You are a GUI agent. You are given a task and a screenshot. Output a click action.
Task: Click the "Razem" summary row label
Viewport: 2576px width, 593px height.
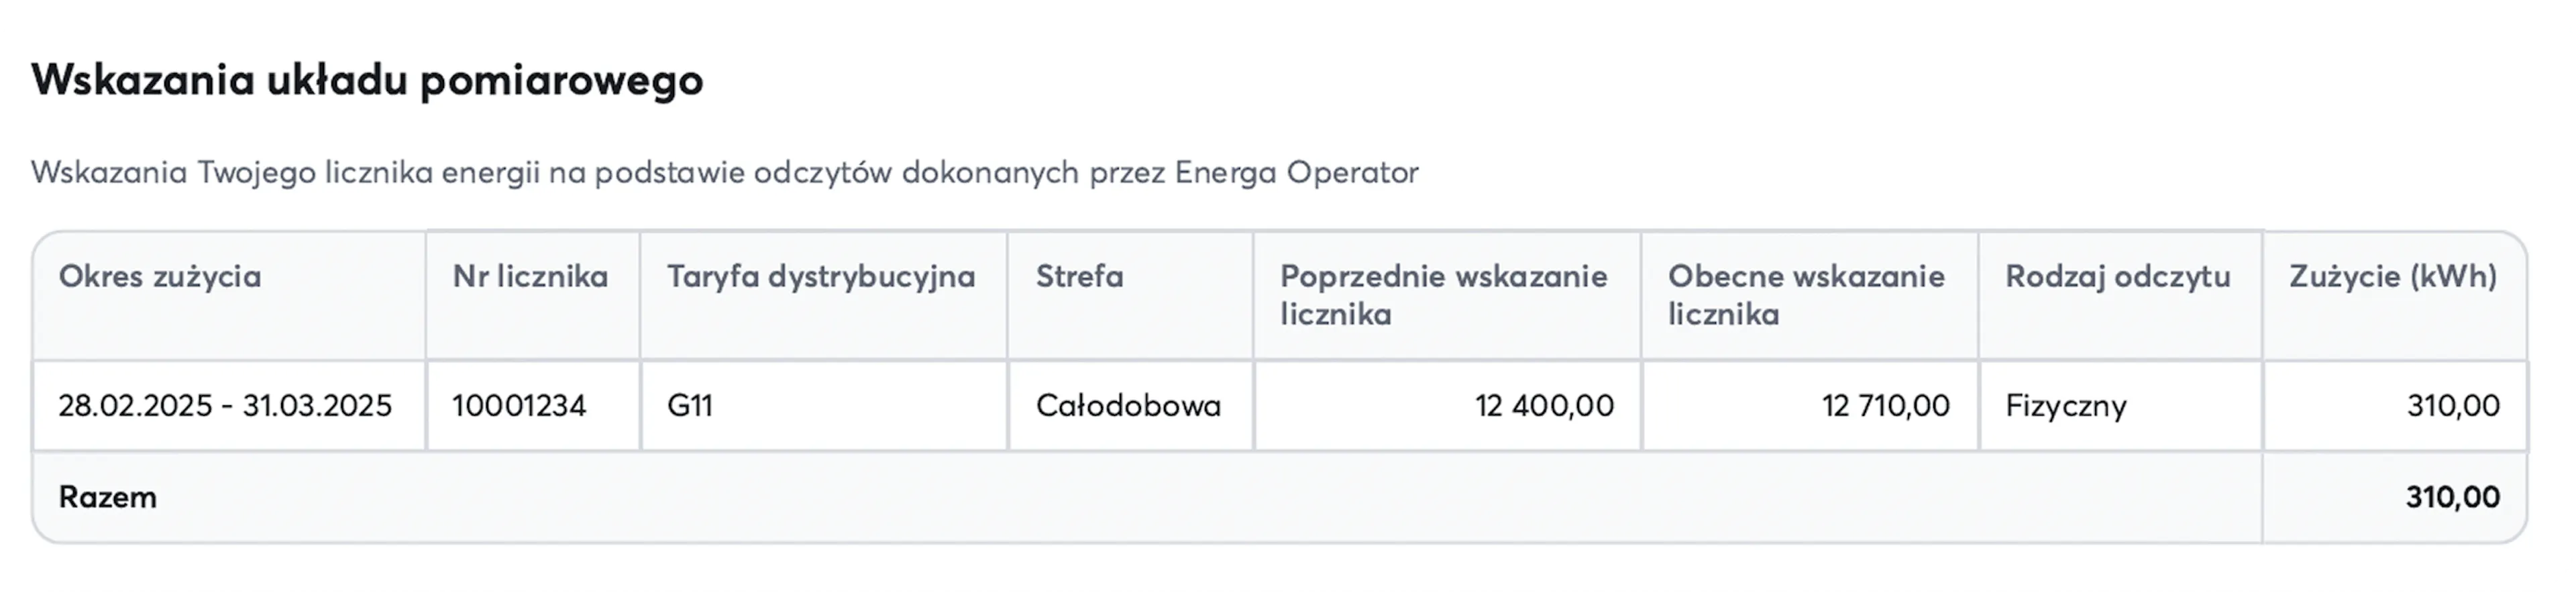[108, 497]
